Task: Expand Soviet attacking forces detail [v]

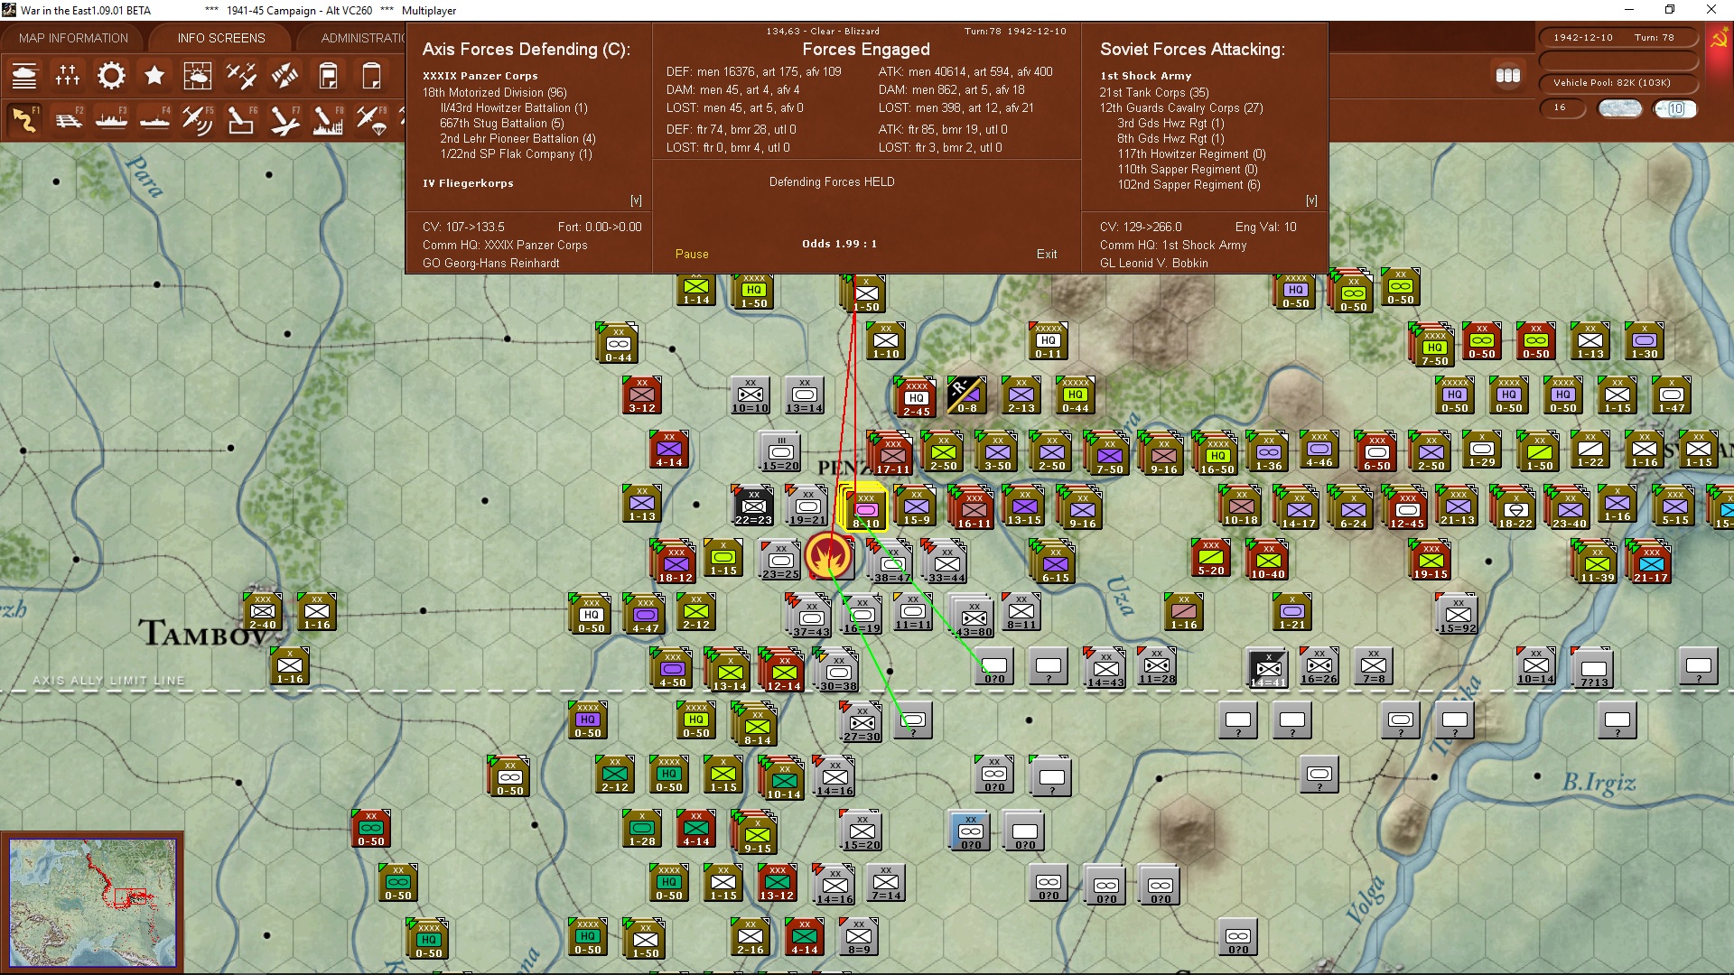Action: pyautogui.click(x=1311, y=200)
